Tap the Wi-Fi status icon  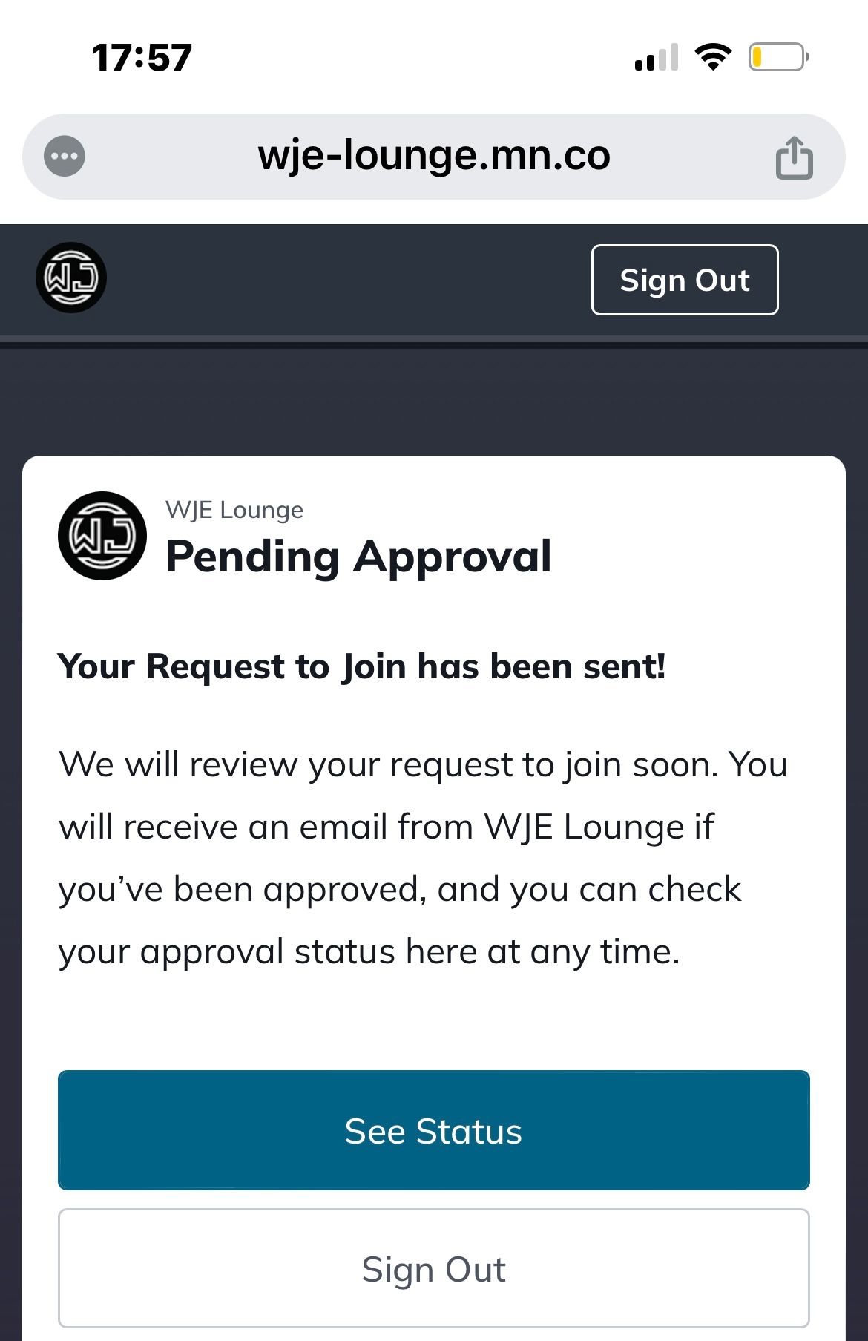click(713, 57)
